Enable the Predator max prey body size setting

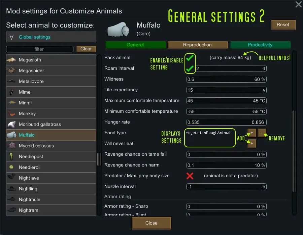[190, 176]
